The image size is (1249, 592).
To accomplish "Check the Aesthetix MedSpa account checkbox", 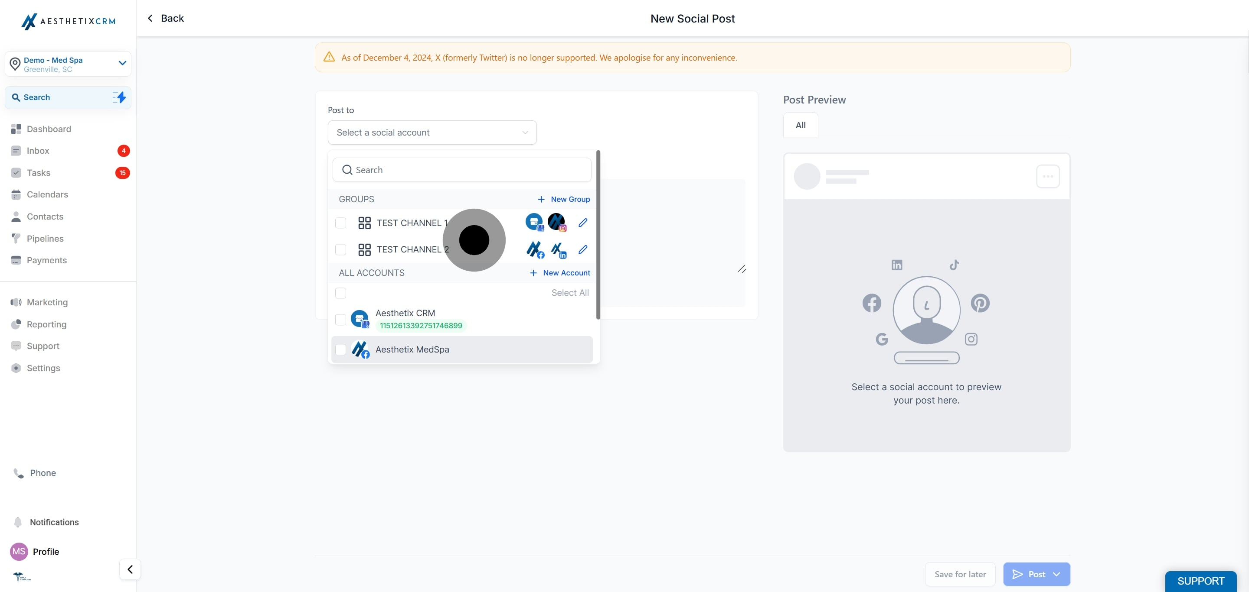I will click(x=341, y=349).
